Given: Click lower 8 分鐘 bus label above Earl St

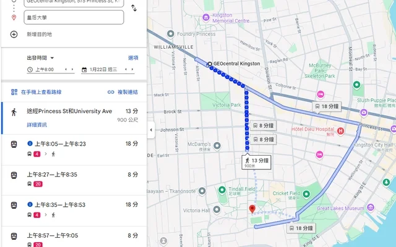Looking at the screenshot, I should pyautogui.click(x=264, y=140).
